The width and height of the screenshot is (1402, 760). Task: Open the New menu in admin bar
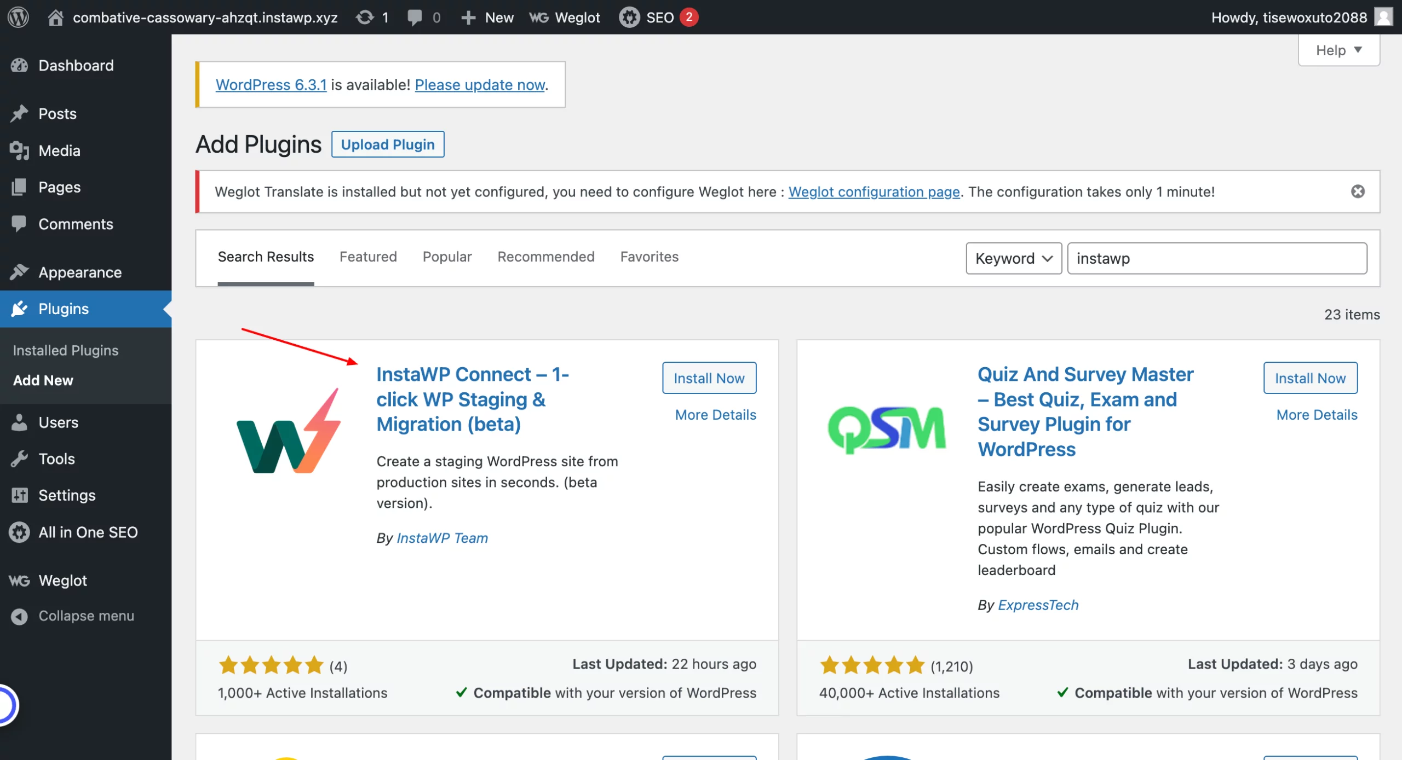(487, 17)
